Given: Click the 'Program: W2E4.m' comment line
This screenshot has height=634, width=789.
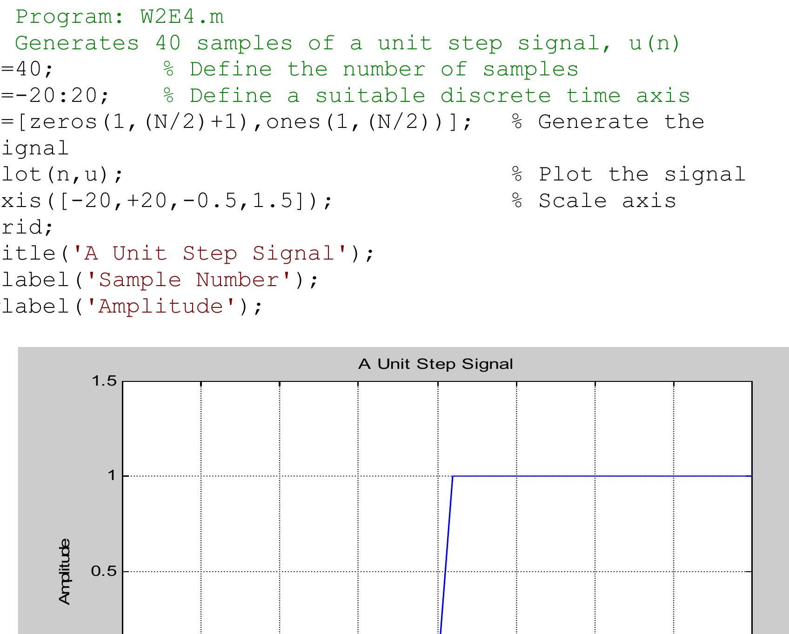Looking at the screenshot, I should [x=119, y=17].
